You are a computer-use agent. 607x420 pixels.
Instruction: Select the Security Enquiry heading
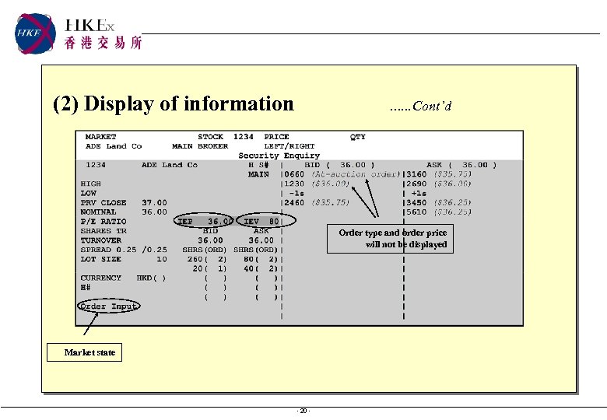(279, 156)
